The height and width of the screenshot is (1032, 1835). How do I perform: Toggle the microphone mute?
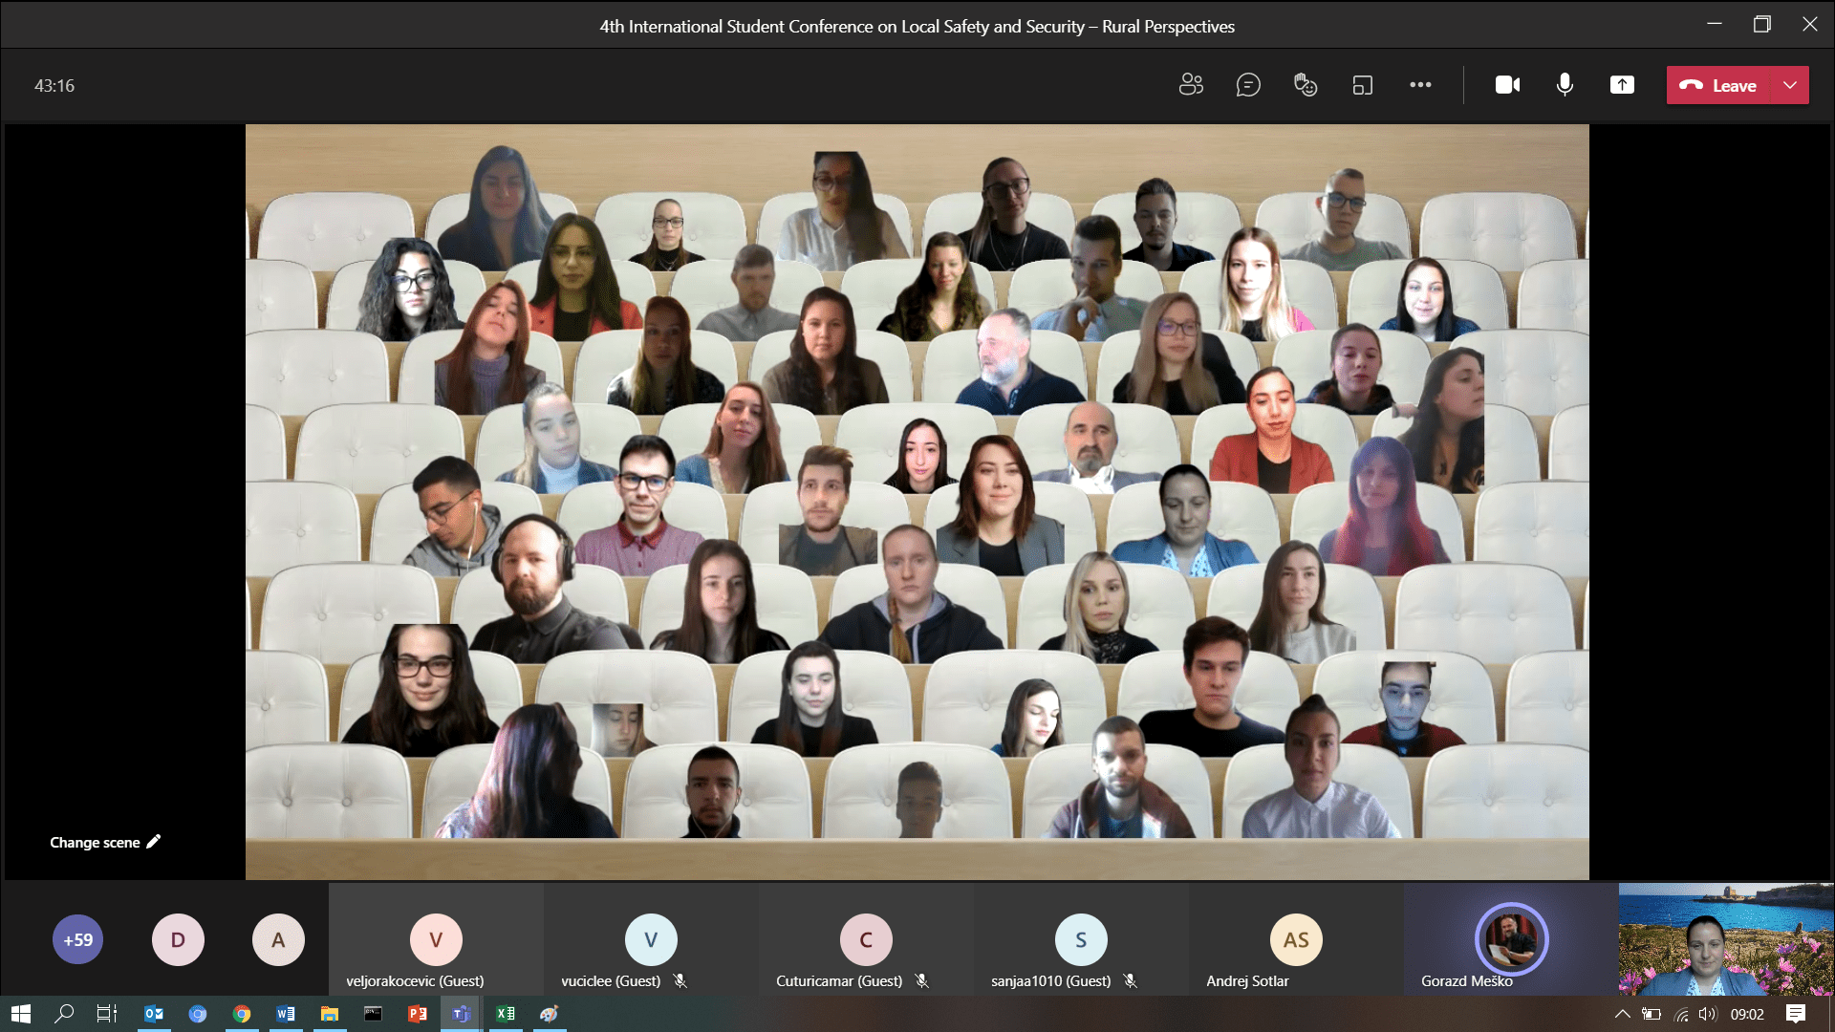(x=1565, y=85)
